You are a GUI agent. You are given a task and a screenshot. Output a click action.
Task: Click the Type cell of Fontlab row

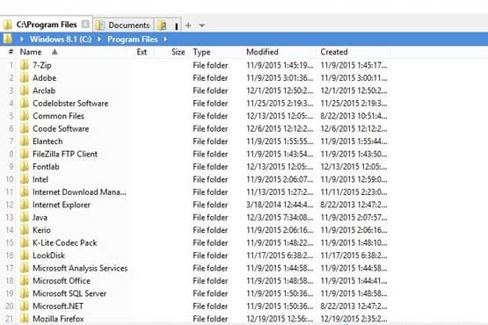[210, 167]
